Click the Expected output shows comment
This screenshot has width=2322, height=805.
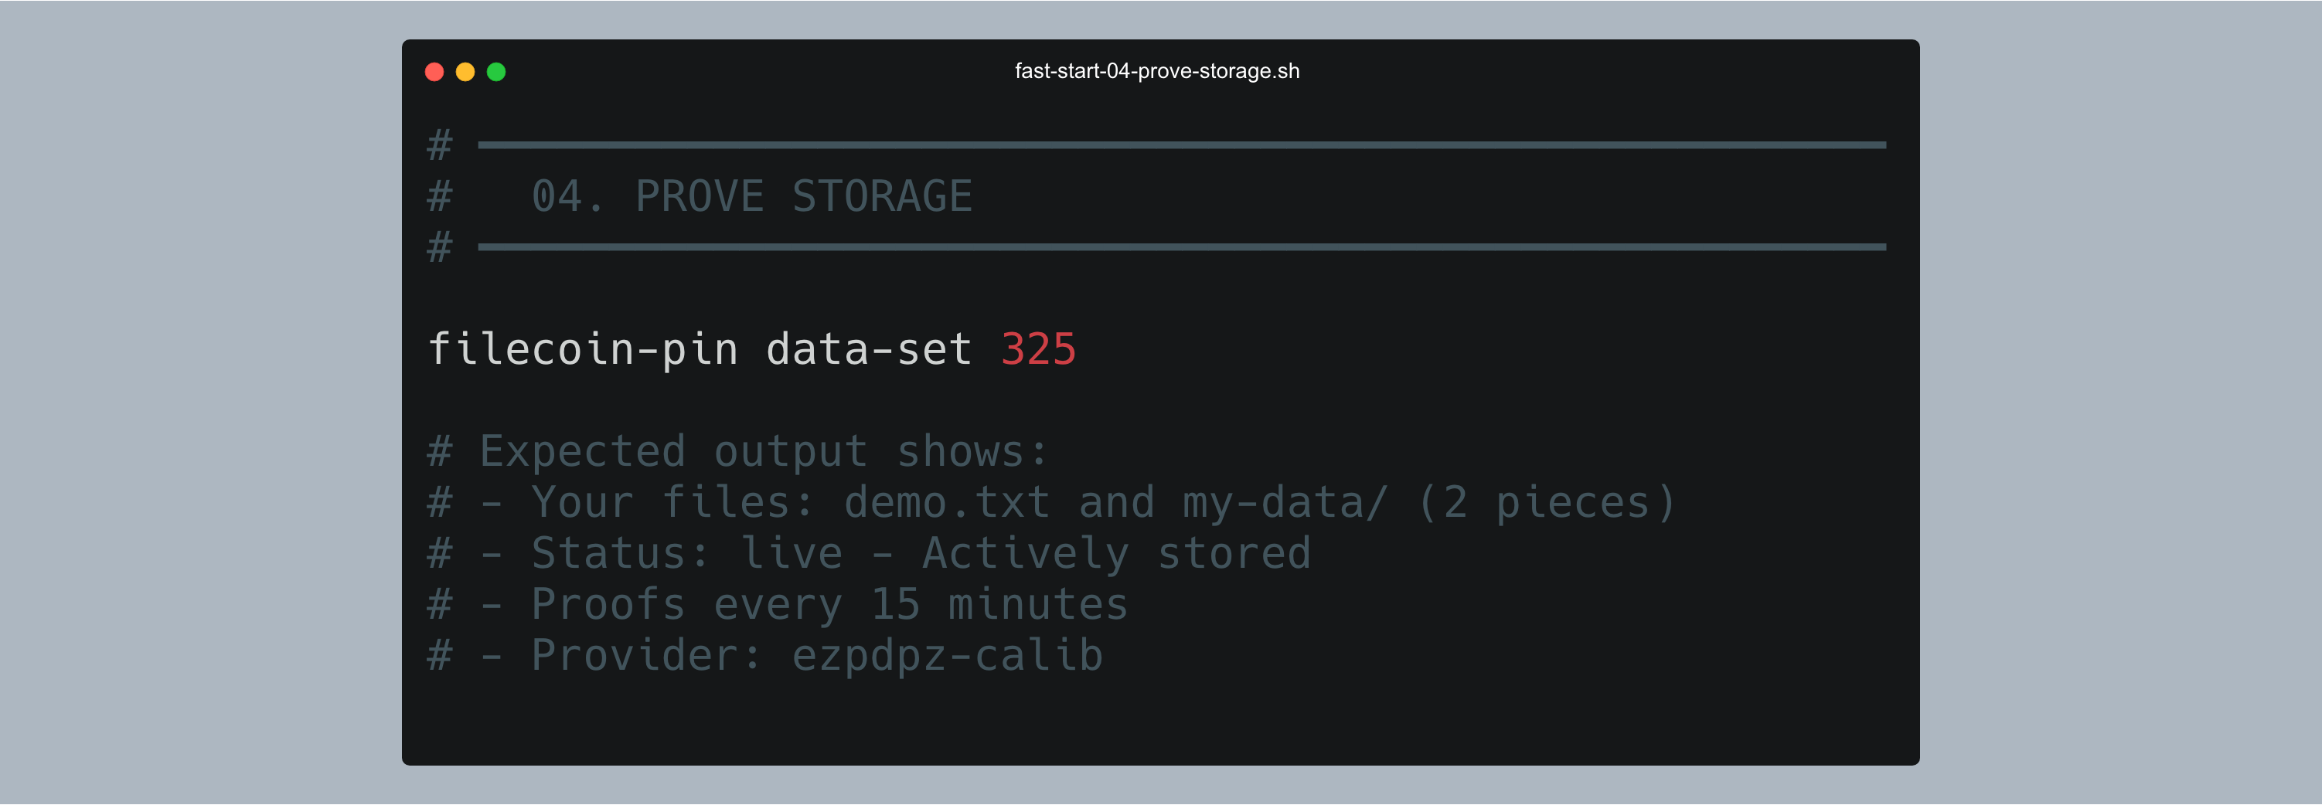(x=763, y=451)
